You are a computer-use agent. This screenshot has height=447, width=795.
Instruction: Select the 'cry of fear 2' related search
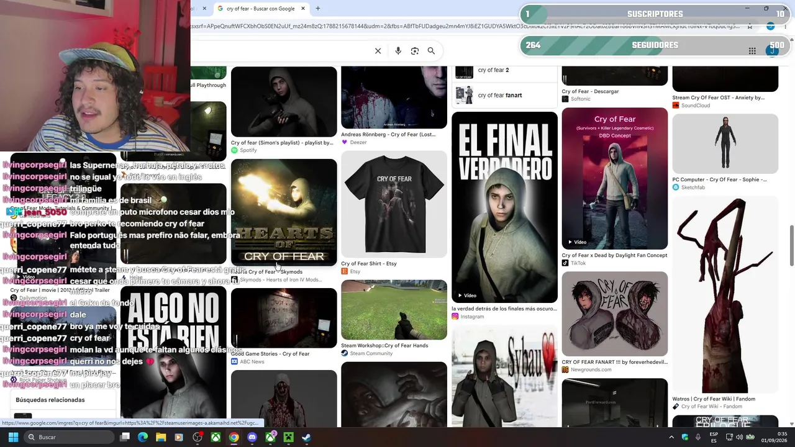click(x=504, y=71)
